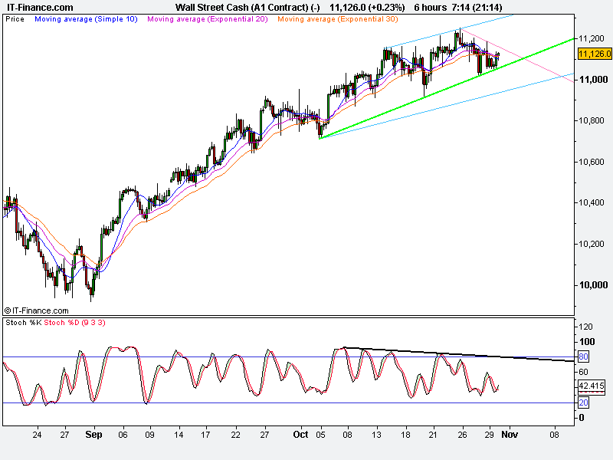Select the 6 hours timeframe label

pos(431,8)
